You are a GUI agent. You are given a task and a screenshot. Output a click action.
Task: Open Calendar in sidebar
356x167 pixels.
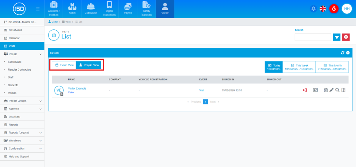[22, 38]
